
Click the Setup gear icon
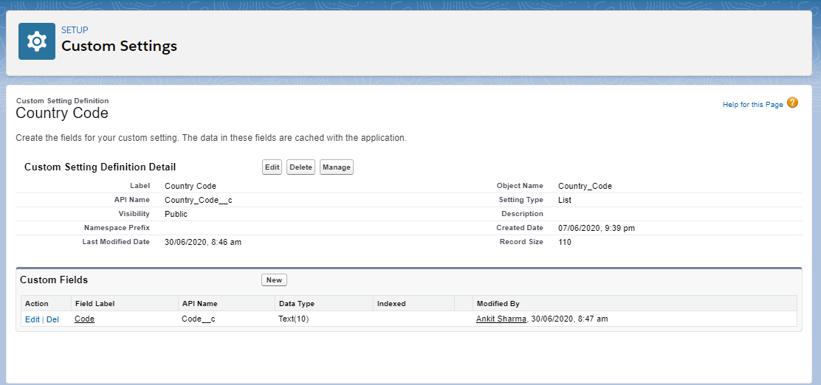37,41
